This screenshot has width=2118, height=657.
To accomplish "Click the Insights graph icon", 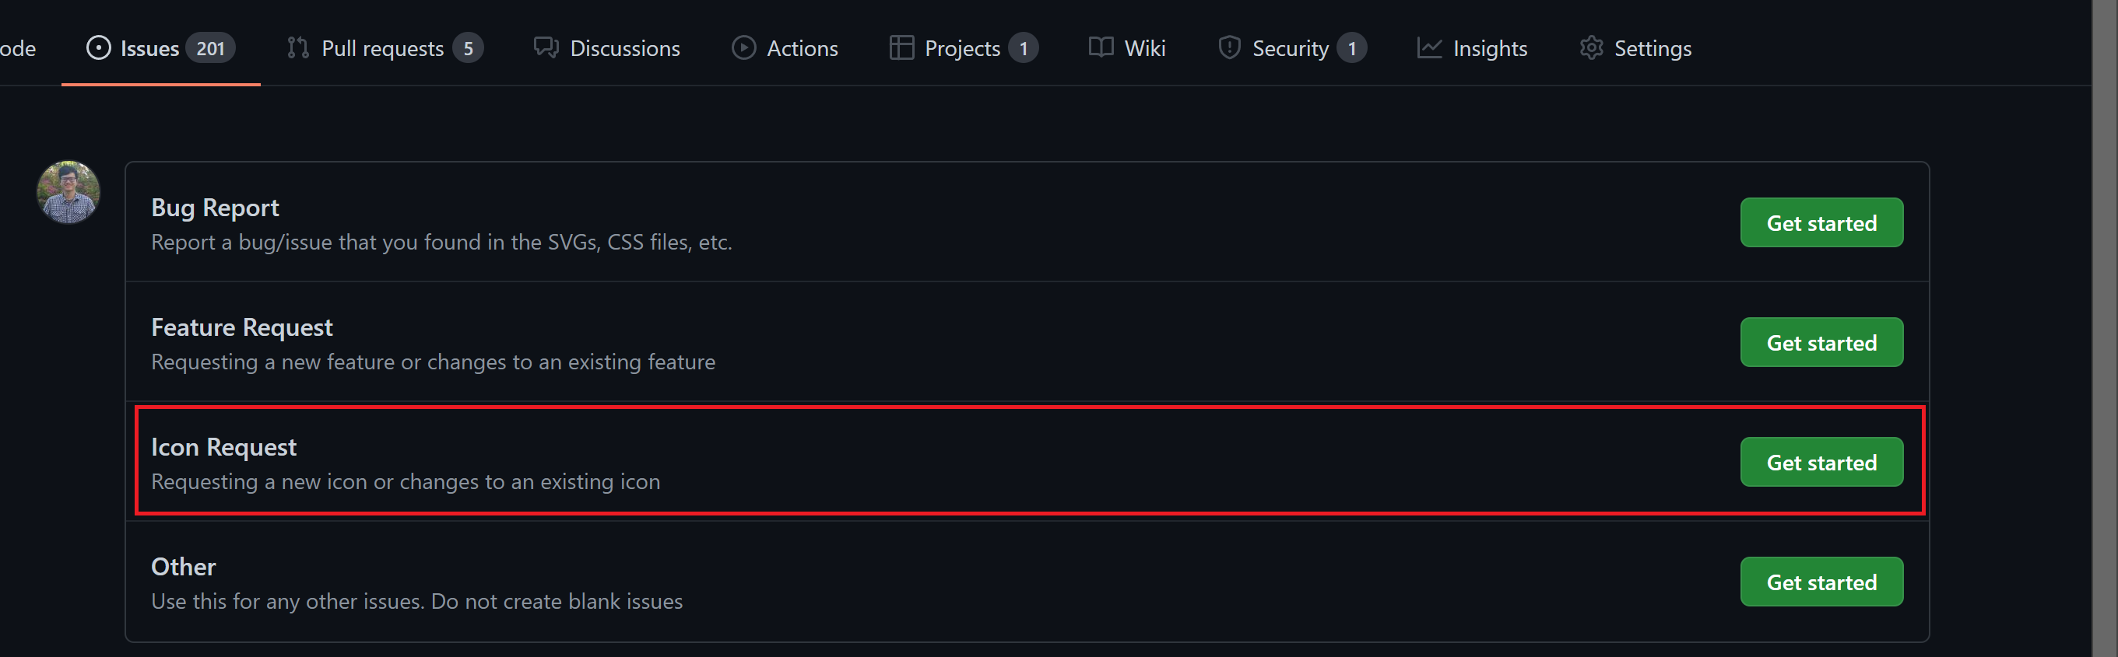I will [1429, 47].
